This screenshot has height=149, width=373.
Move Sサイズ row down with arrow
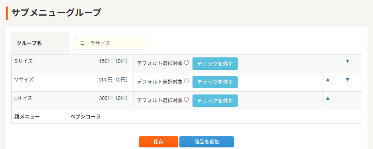348,61
